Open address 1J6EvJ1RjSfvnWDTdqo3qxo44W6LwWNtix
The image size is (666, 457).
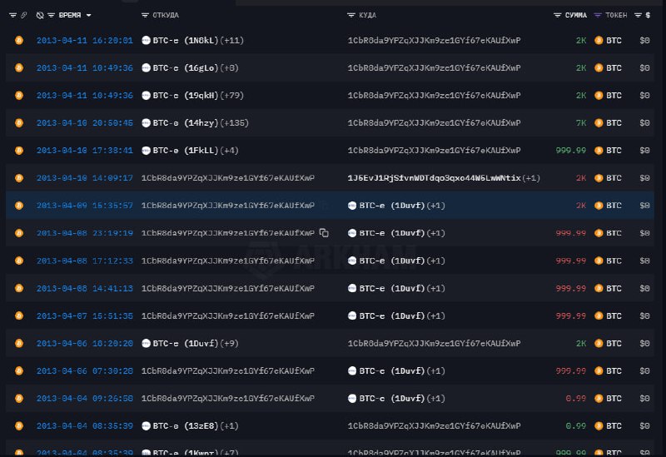coord(434,178)
